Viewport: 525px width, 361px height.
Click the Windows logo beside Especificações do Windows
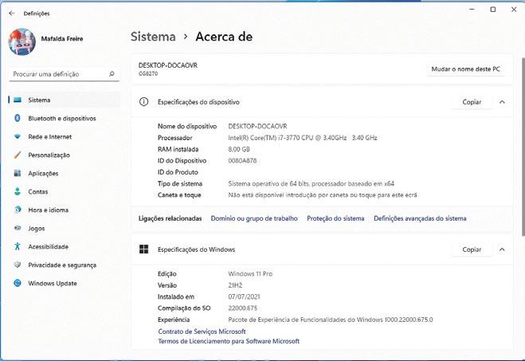click(x=143, y=249)
